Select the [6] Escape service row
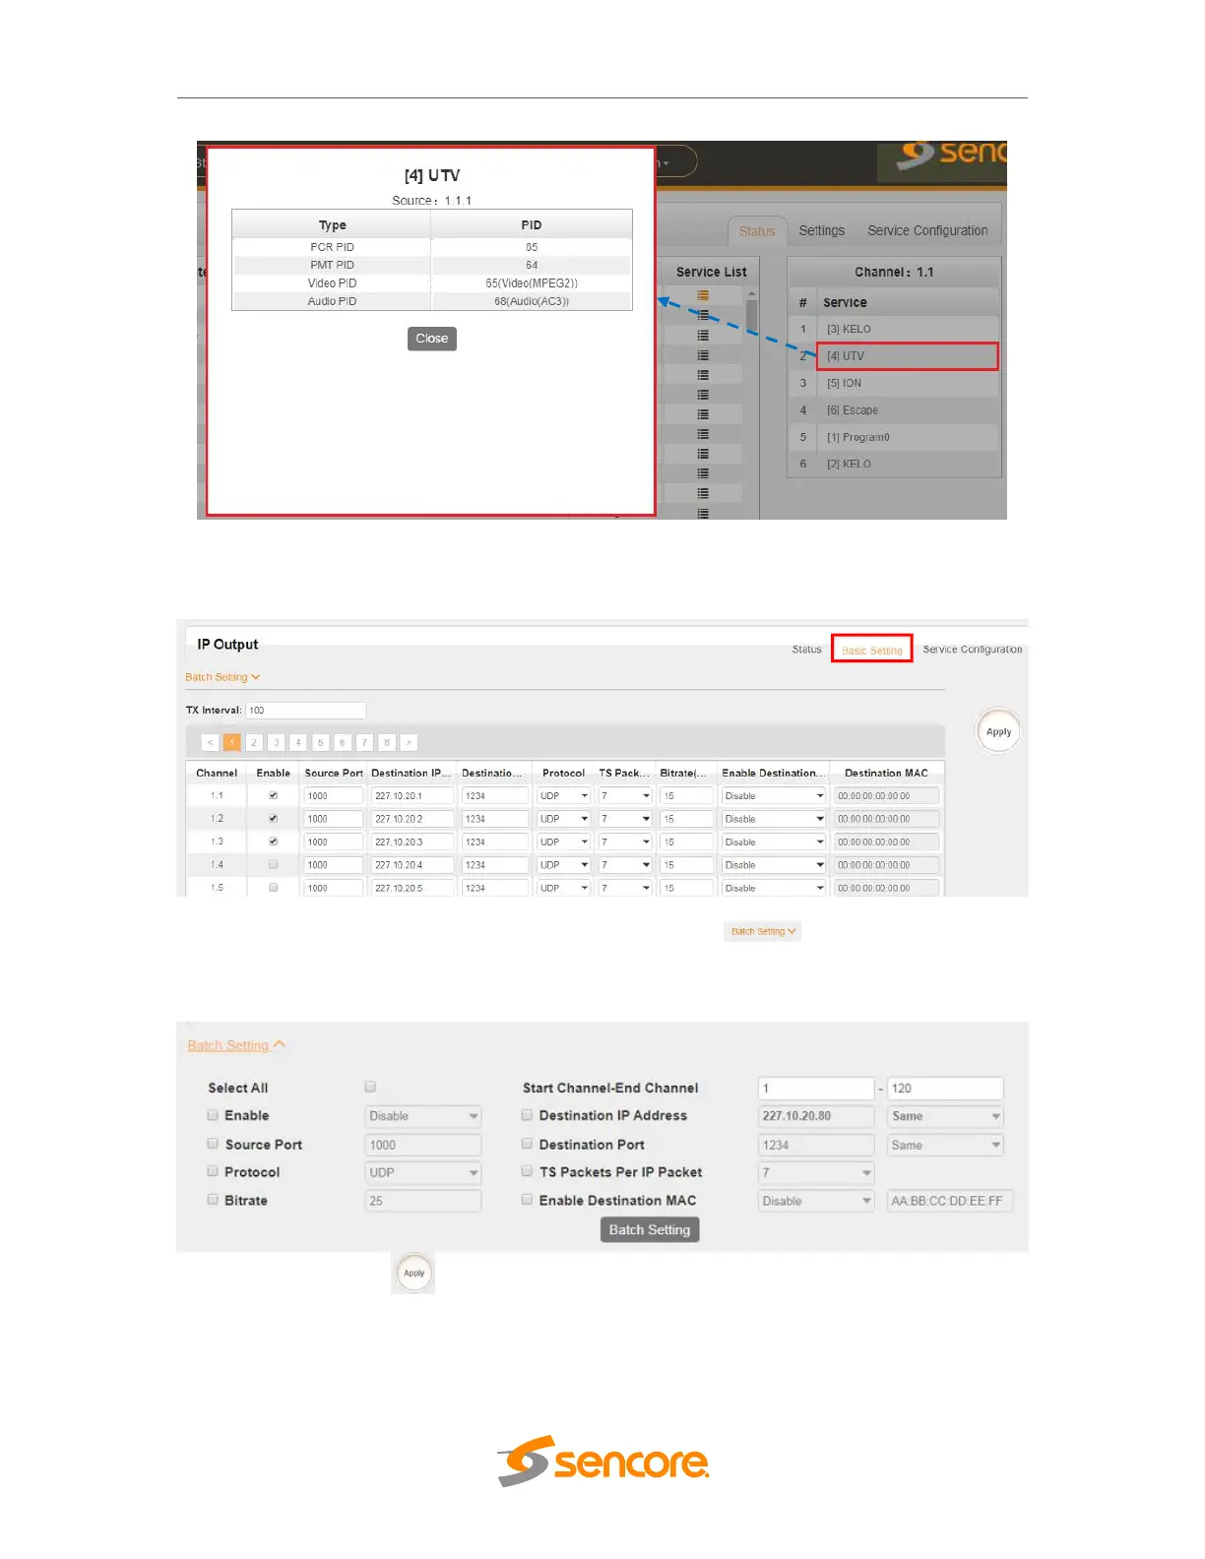 click(894, 410)
